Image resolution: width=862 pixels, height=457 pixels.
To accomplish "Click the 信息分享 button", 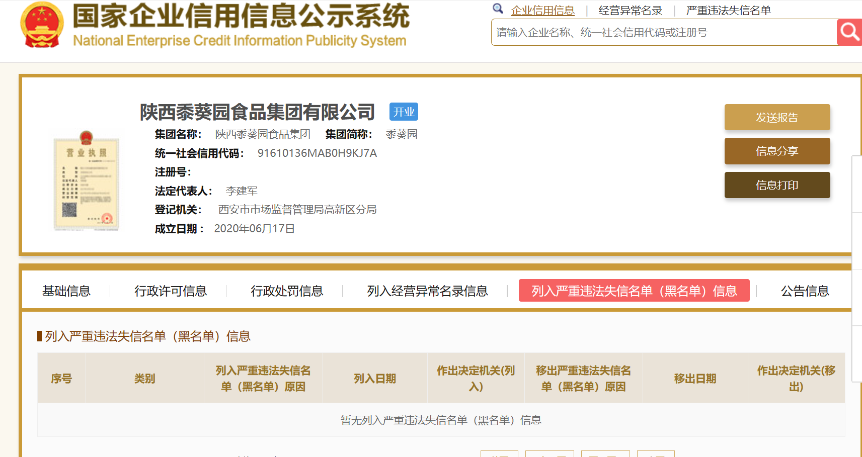I will point(777,151).
